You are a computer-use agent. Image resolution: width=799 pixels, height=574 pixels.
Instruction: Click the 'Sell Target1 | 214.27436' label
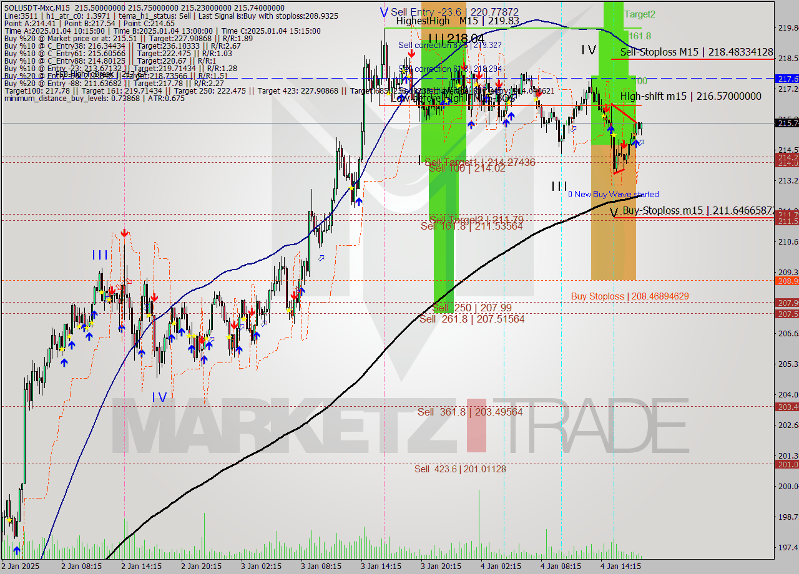(x=479, y=162)
